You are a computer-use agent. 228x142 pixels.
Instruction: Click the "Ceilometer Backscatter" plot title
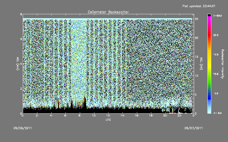(x=108, y=12)
